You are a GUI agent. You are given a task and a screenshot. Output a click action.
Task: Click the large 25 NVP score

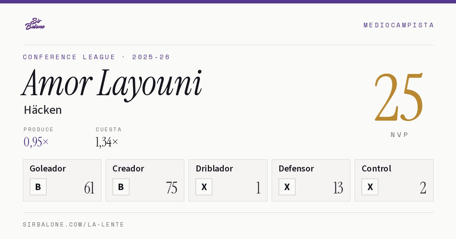pyautogui.click(x=399, y=97)
